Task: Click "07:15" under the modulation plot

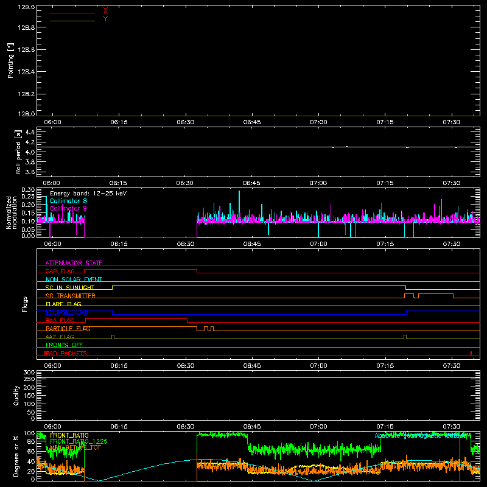Action: point(385,244)
